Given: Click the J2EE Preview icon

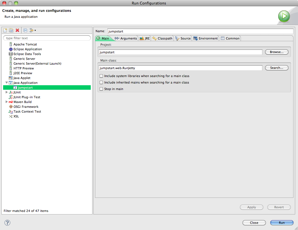Looking at the screenshot, I should tap(11, 73).
